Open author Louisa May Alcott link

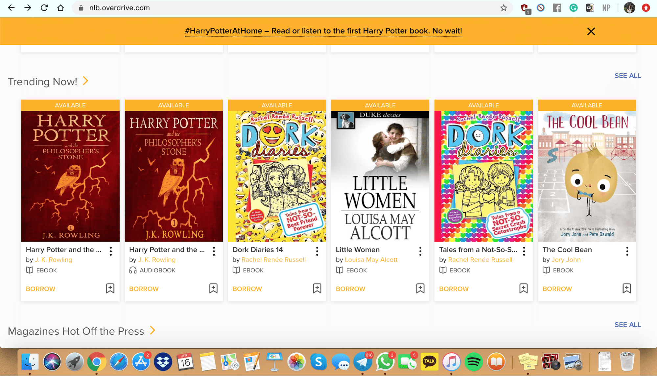click(371, 260)
